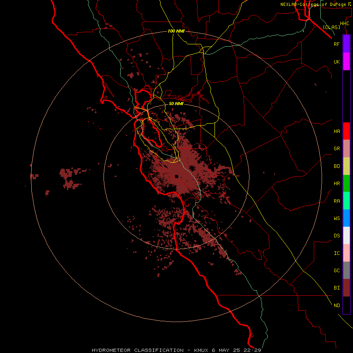Click the BI brown legend swatch
This screenshot has height=353, width=353.
point(346,288)
